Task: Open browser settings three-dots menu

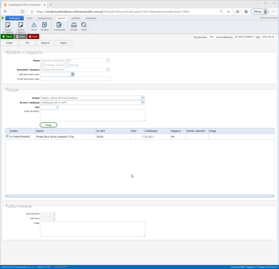Action: click(274, 12)
